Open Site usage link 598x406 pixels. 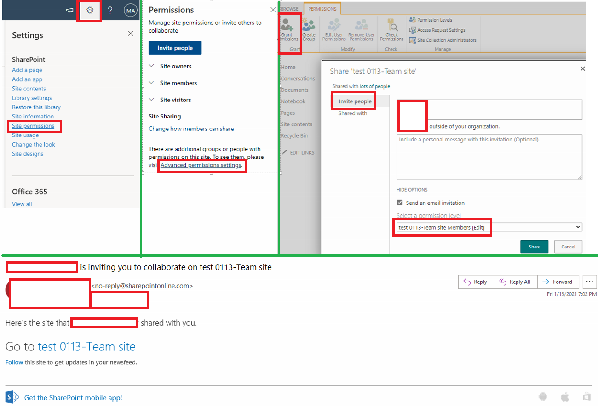(25, 135)
